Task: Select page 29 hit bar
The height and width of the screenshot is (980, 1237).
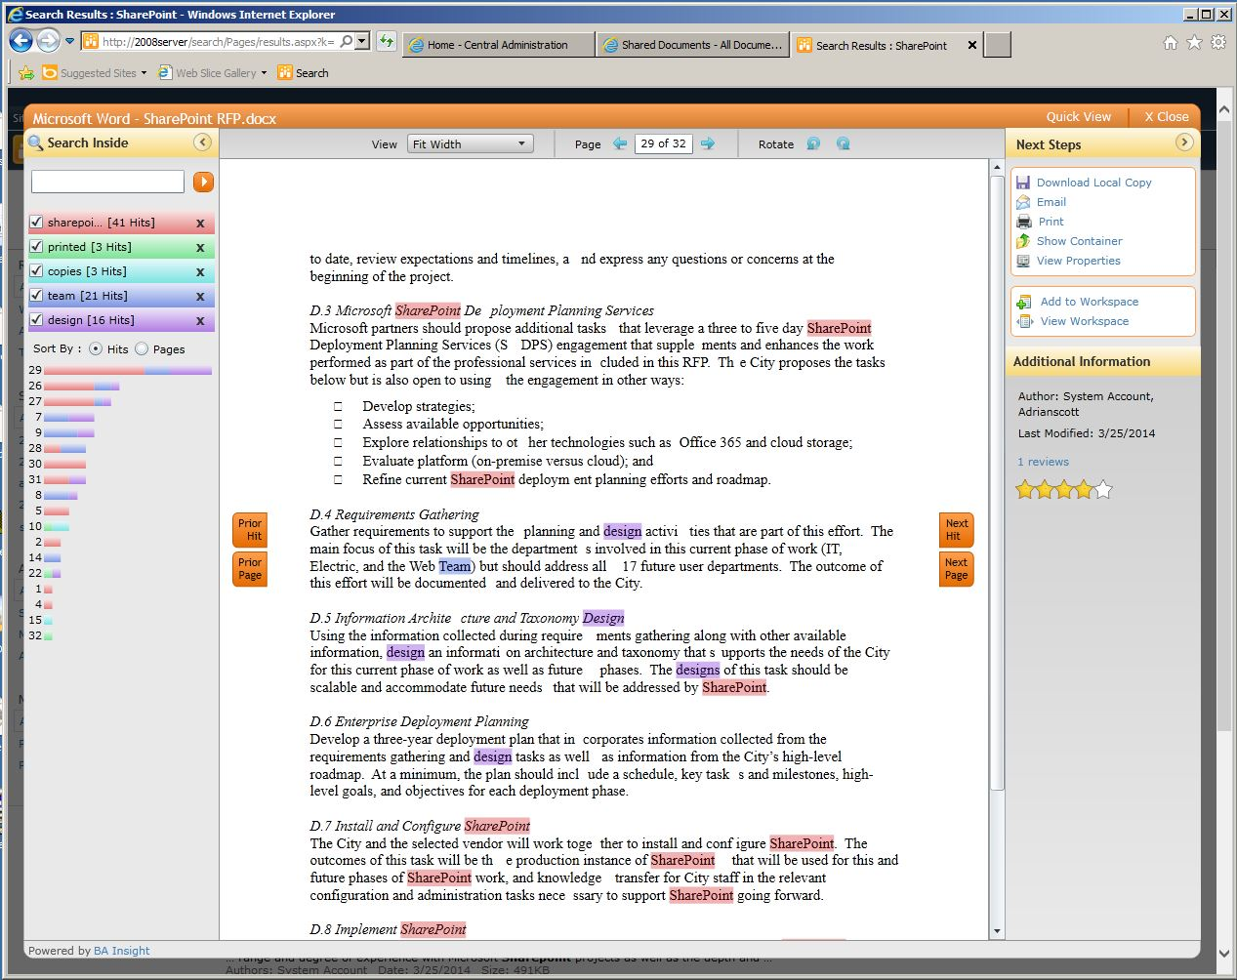Action: coord(128,371)
